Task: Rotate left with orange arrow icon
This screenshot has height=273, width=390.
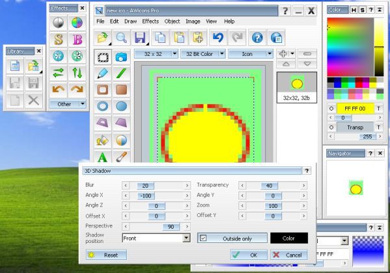Action: [58, 89]
